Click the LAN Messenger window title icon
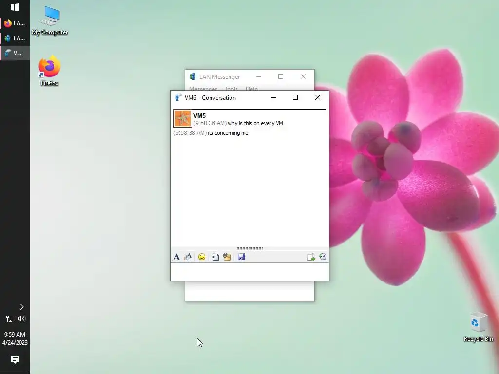Viewport: 499px width, 374px height. (x=192, y=76)
